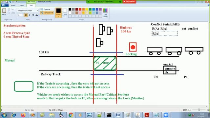Click the Cut command
210x118 pixels.
click(11, 10)
